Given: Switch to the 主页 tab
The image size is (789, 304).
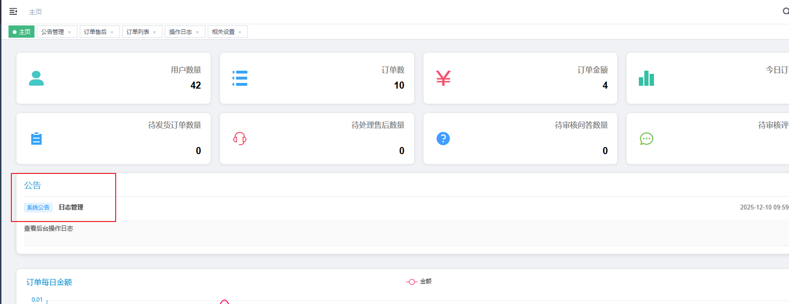Looking at the screenshot, I should coord(22,32).
